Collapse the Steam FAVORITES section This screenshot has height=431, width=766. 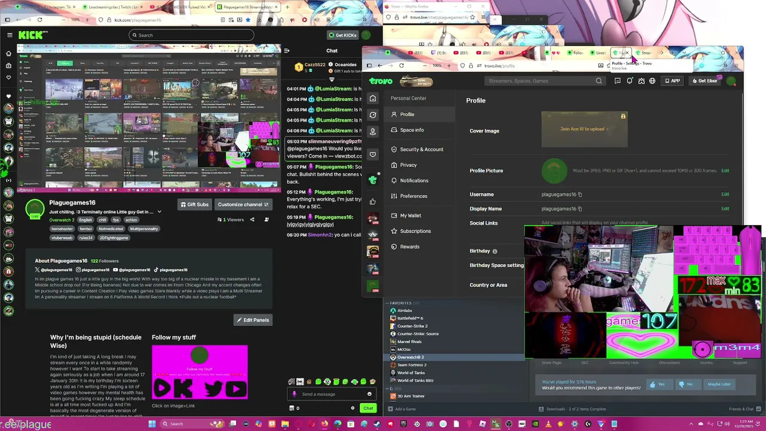tap(387, 303)
